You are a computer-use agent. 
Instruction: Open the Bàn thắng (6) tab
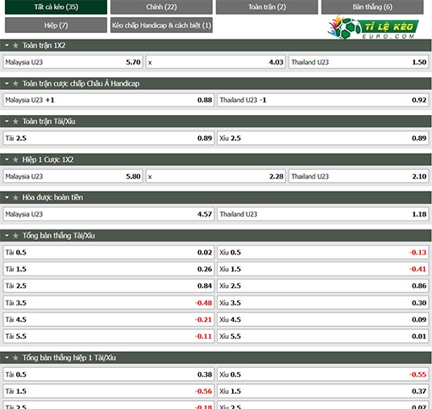[372, 7]
